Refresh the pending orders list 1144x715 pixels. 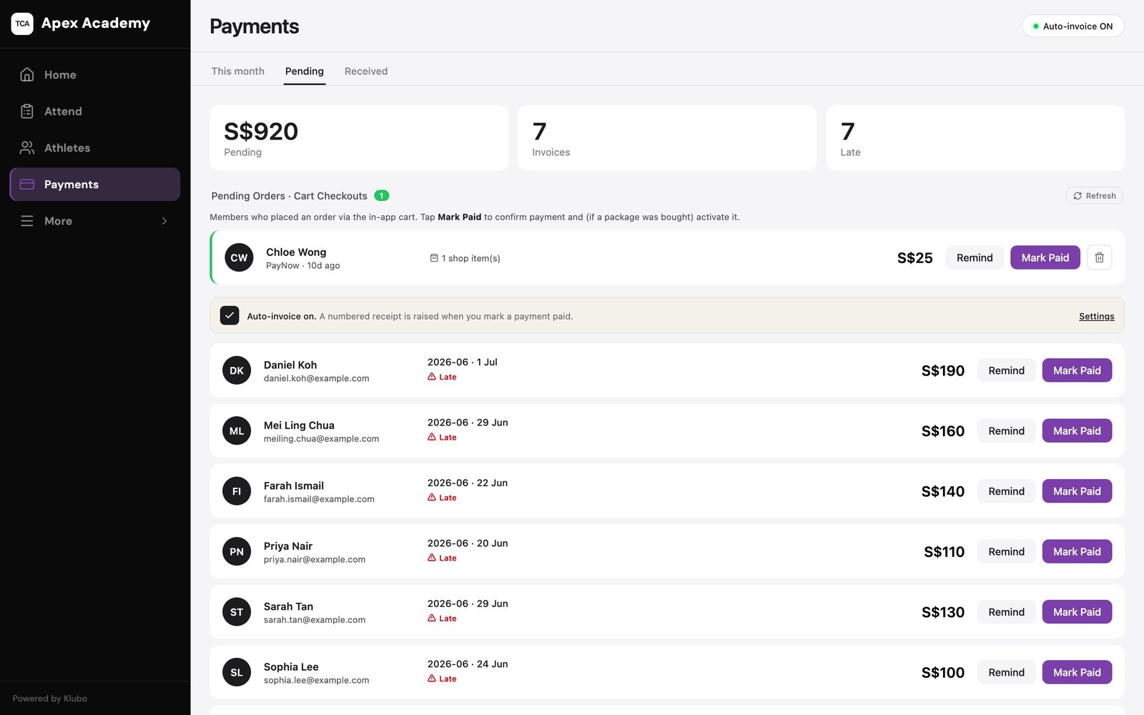[x=1095, y=196]
